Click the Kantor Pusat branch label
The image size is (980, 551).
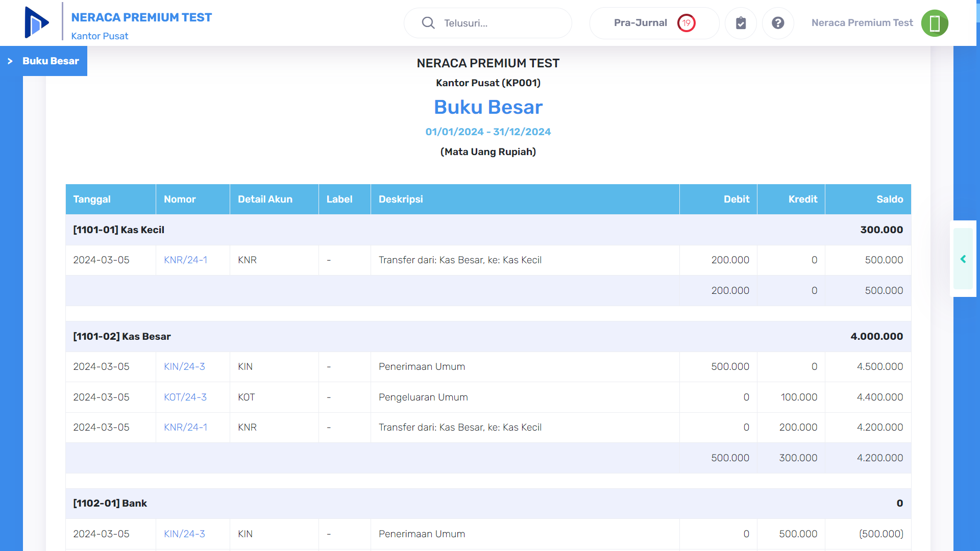tap(100, 36)
